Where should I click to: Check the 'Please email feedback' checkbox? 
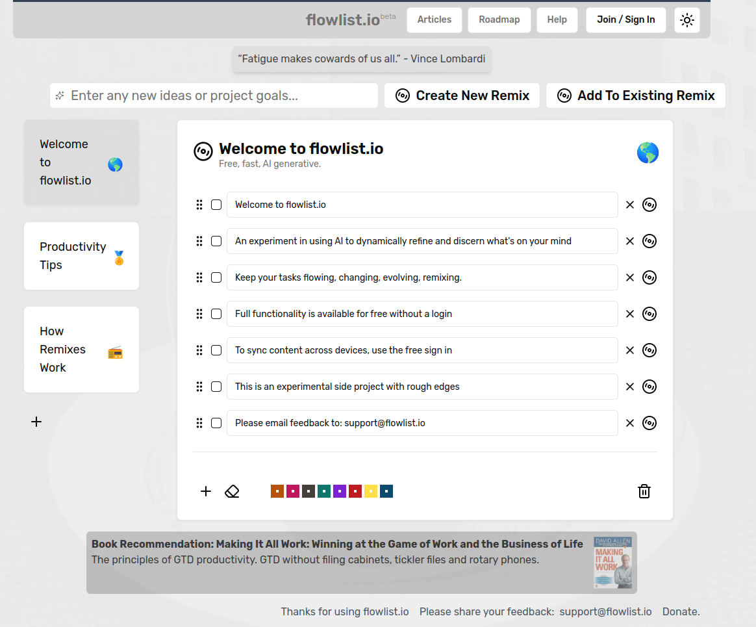(216, 423)
